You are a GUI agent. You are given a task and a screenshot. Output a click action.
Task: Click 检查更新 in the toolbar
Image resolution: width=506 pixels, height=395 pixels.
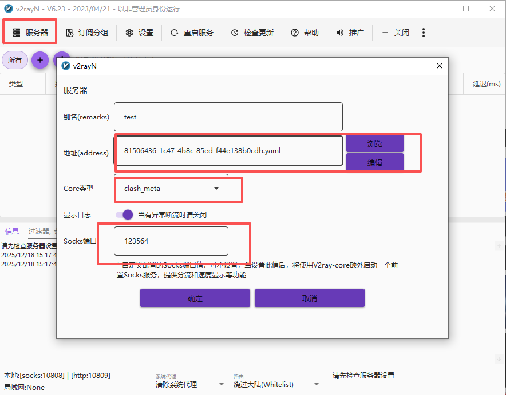click(x=252, y=33)
